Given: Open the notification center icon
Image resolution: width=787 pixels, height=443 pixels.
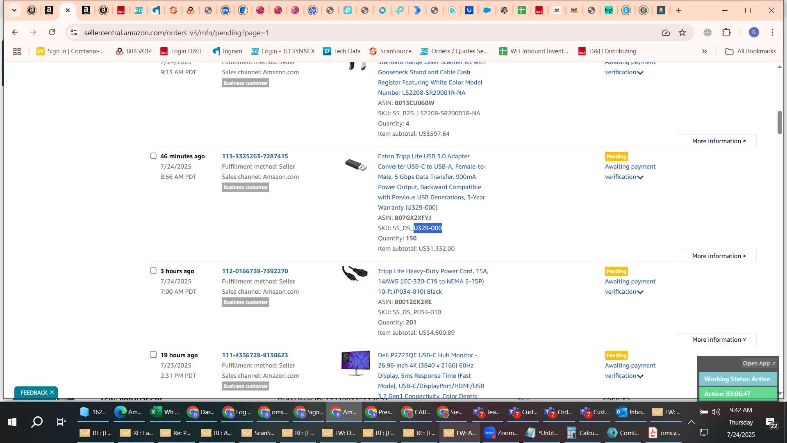Looking at the screenshot, I should (771, 422).
